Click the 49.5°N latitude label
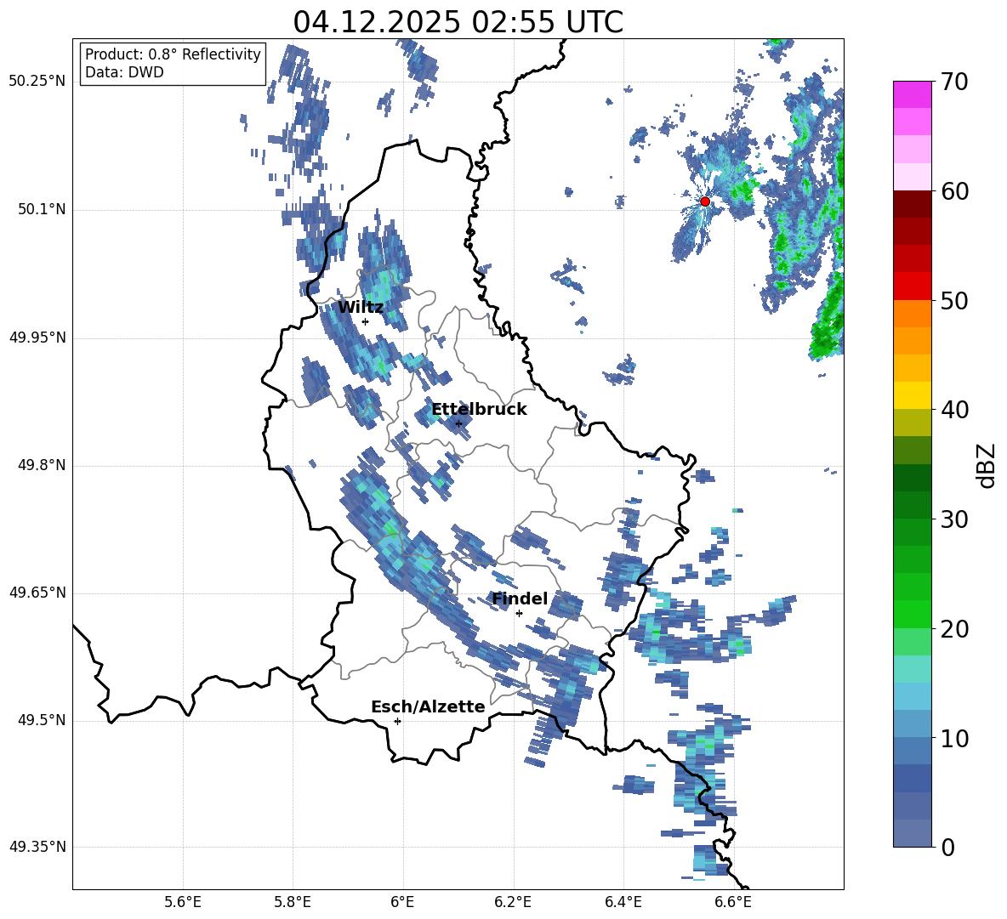Viewport: 1007px width, 919px height. point(42,720)
